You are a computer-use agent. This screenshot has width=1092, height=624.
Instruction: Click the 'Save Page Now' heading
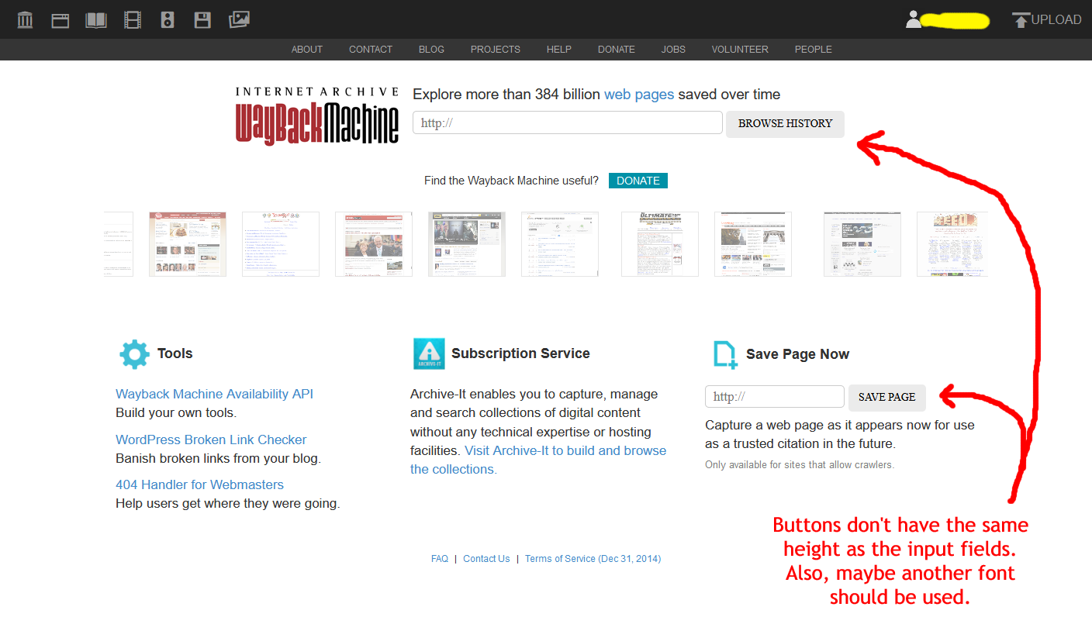tap(797, 354)
